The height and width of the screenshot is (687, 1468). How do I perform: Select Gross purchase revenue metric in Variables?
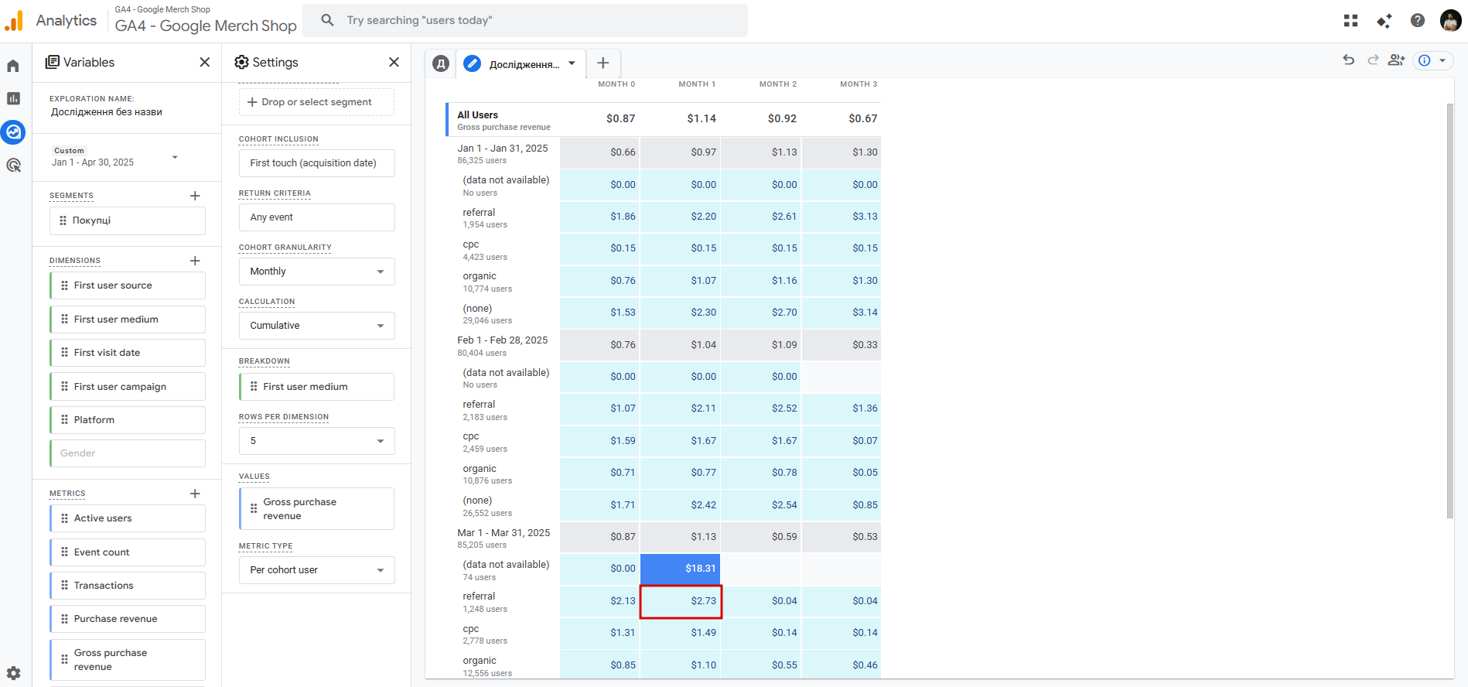click(x=128, y=660)
